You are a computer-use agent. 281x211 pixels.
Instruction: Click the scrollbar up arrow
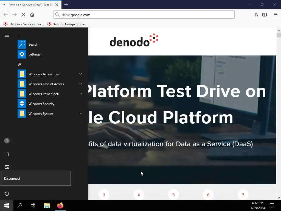(279, 30)
